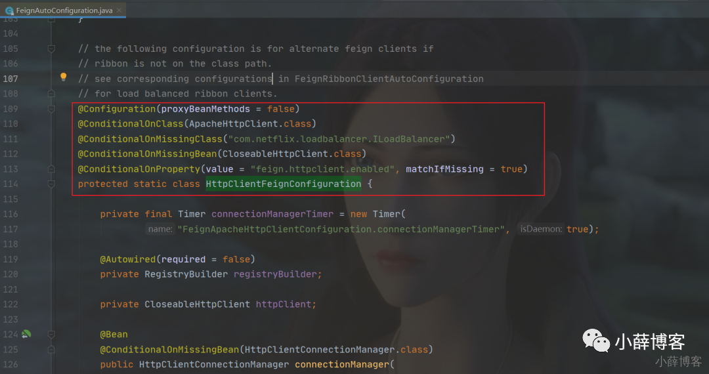
Task: Click the "ribbon is not on the class path" comment
Action: click(175, 64)
